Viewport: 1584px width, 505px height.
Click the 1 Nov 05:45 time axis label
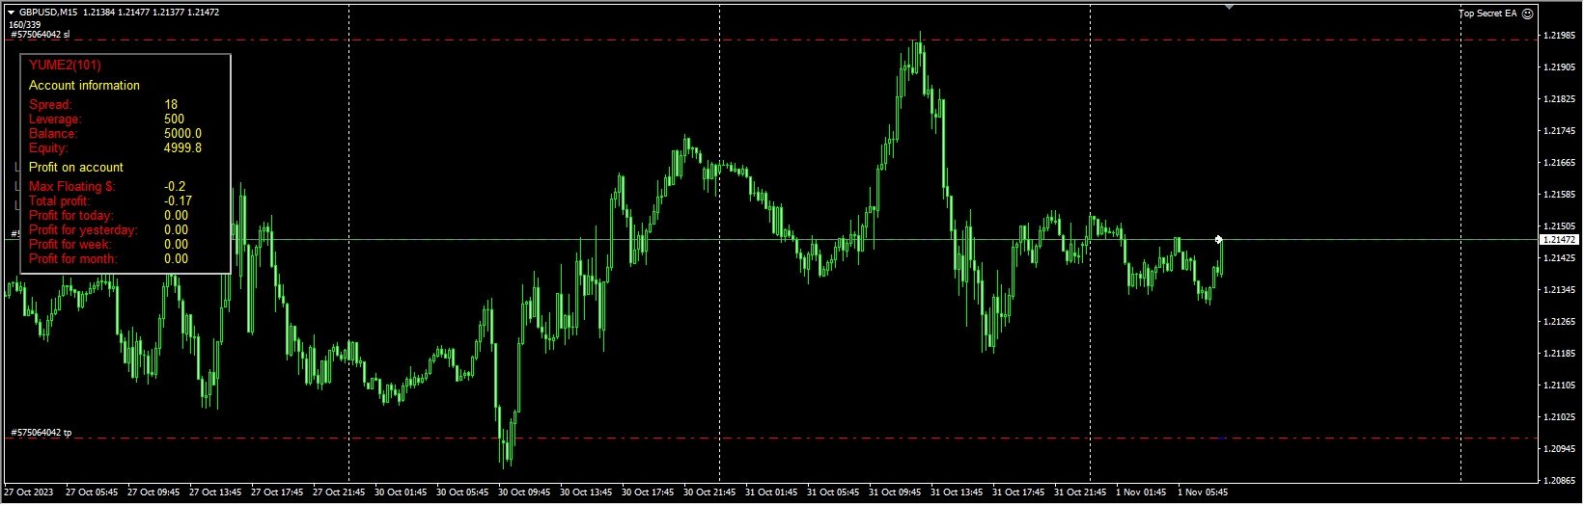point(1203,492)
